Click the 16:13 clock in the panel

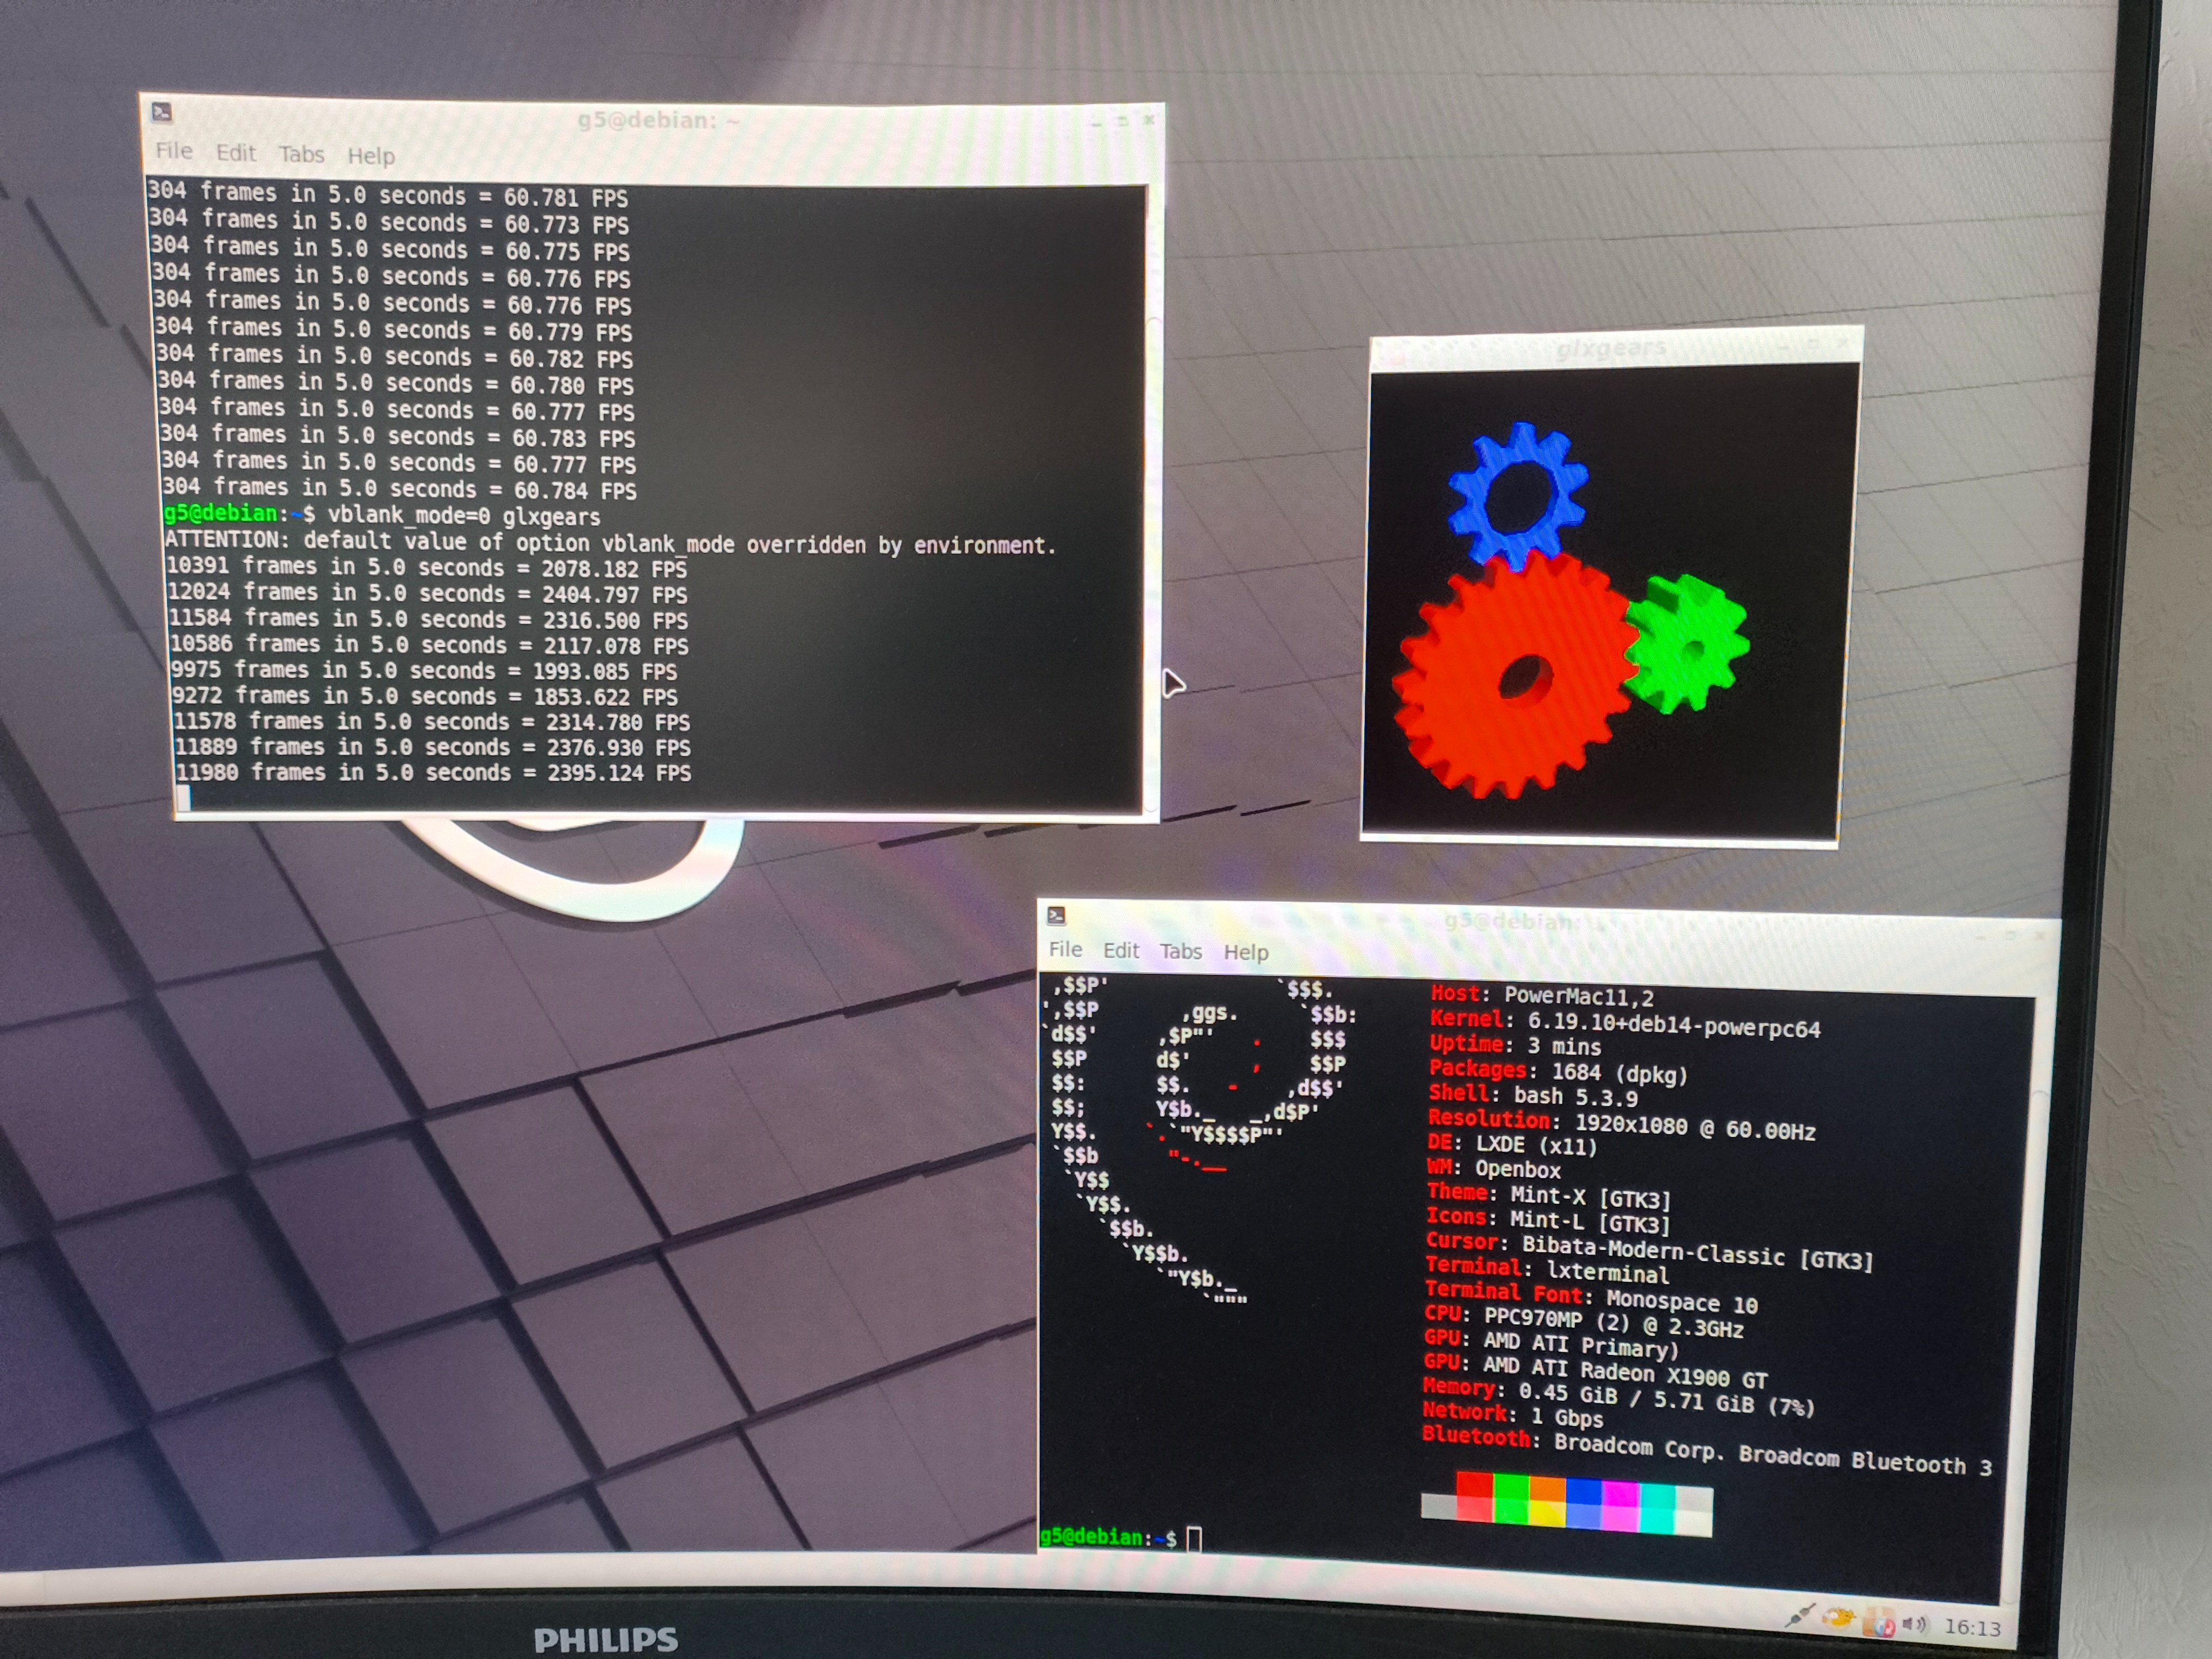tap(1972, 1628)
